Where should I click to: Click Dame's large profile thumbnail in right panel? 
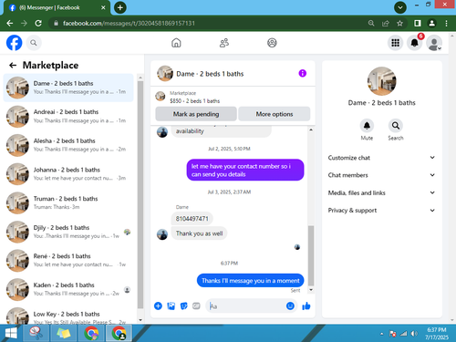click(381, 81)
